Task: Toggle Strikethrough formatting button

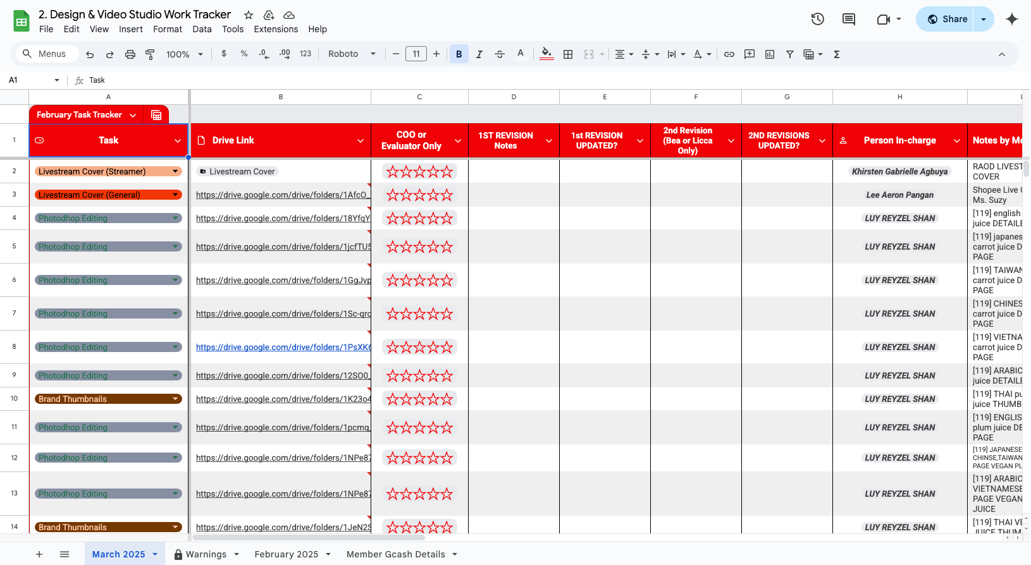Action: (499, 54)
